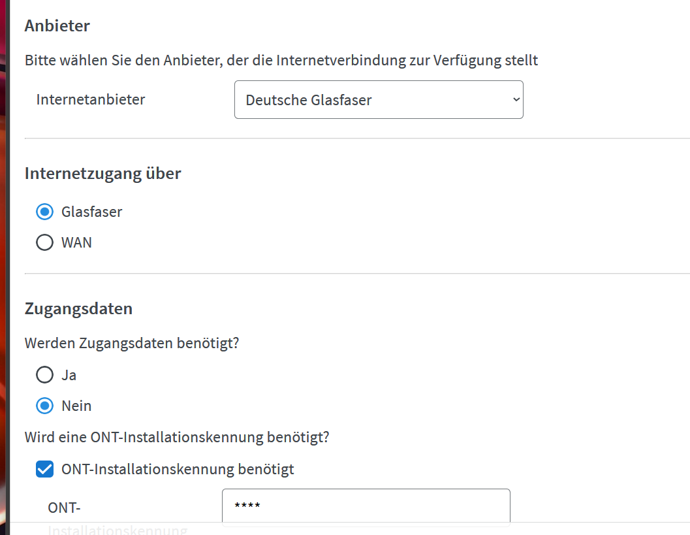Click the text Werden Zugangsdaten benötigt?
This screenshot has width=690, height=535.
click(x=132, y=343)
